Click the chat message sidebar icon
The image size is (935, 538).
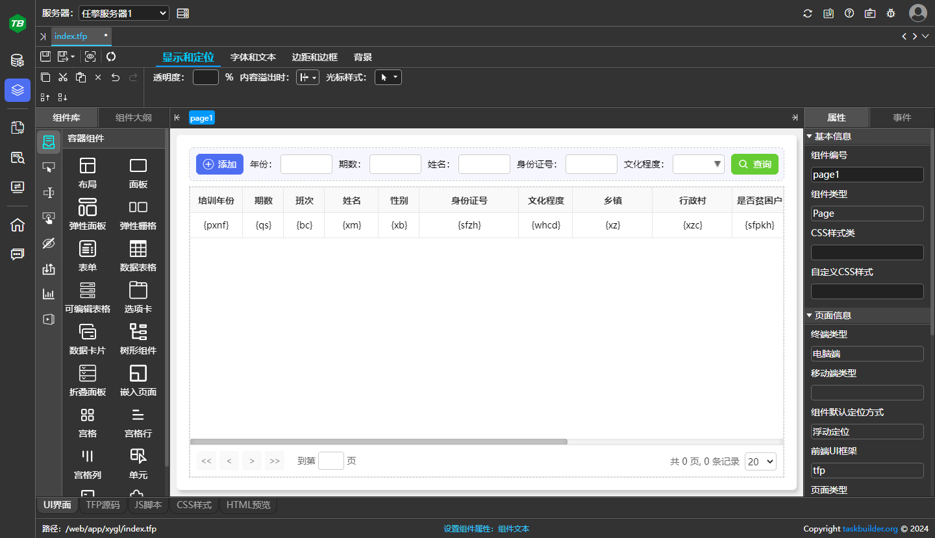point(18,254)
